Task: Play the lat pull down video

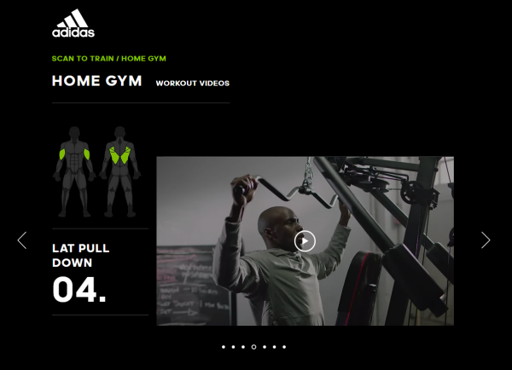Action: pos(305,241)
